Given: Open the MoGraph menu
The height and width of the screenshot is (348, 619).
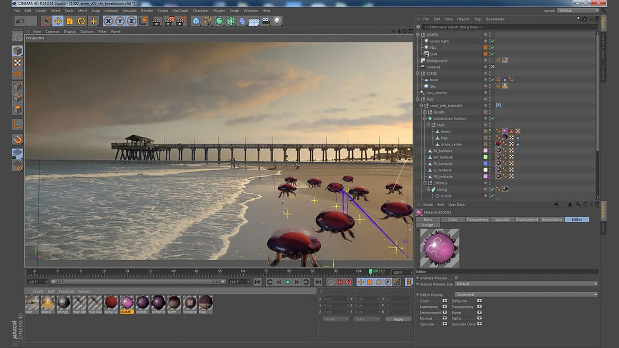Looking at the screenshot, I should coord(180,11).
